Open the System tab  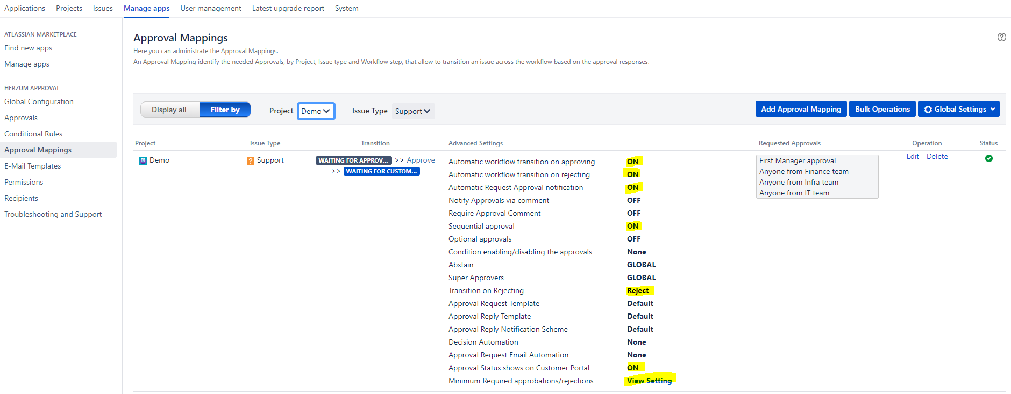coord(346,8)
